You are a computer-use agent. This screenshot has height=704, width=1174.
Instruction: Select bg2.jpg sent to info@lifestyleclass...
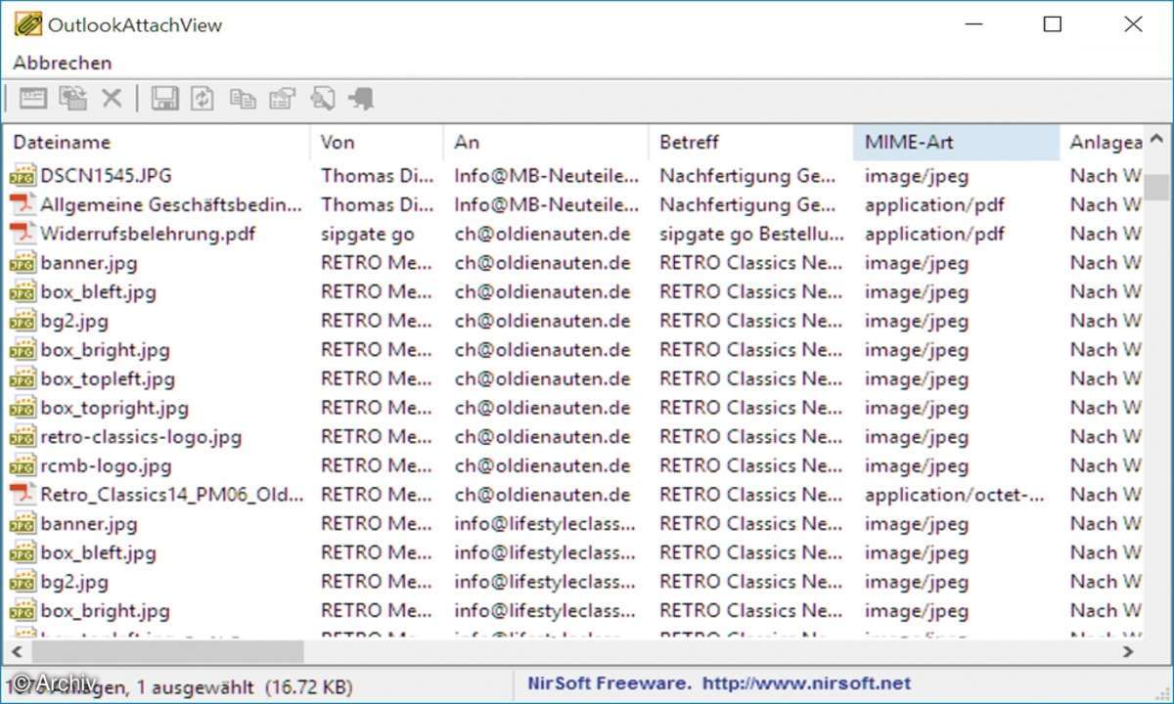tap(74, 583)
